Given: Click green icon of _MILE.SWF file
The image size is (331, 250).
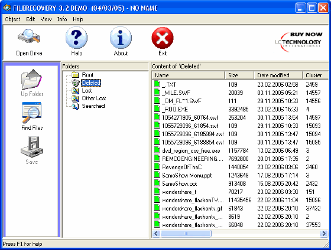Looking at the screenshot, I should coord(157,92).
